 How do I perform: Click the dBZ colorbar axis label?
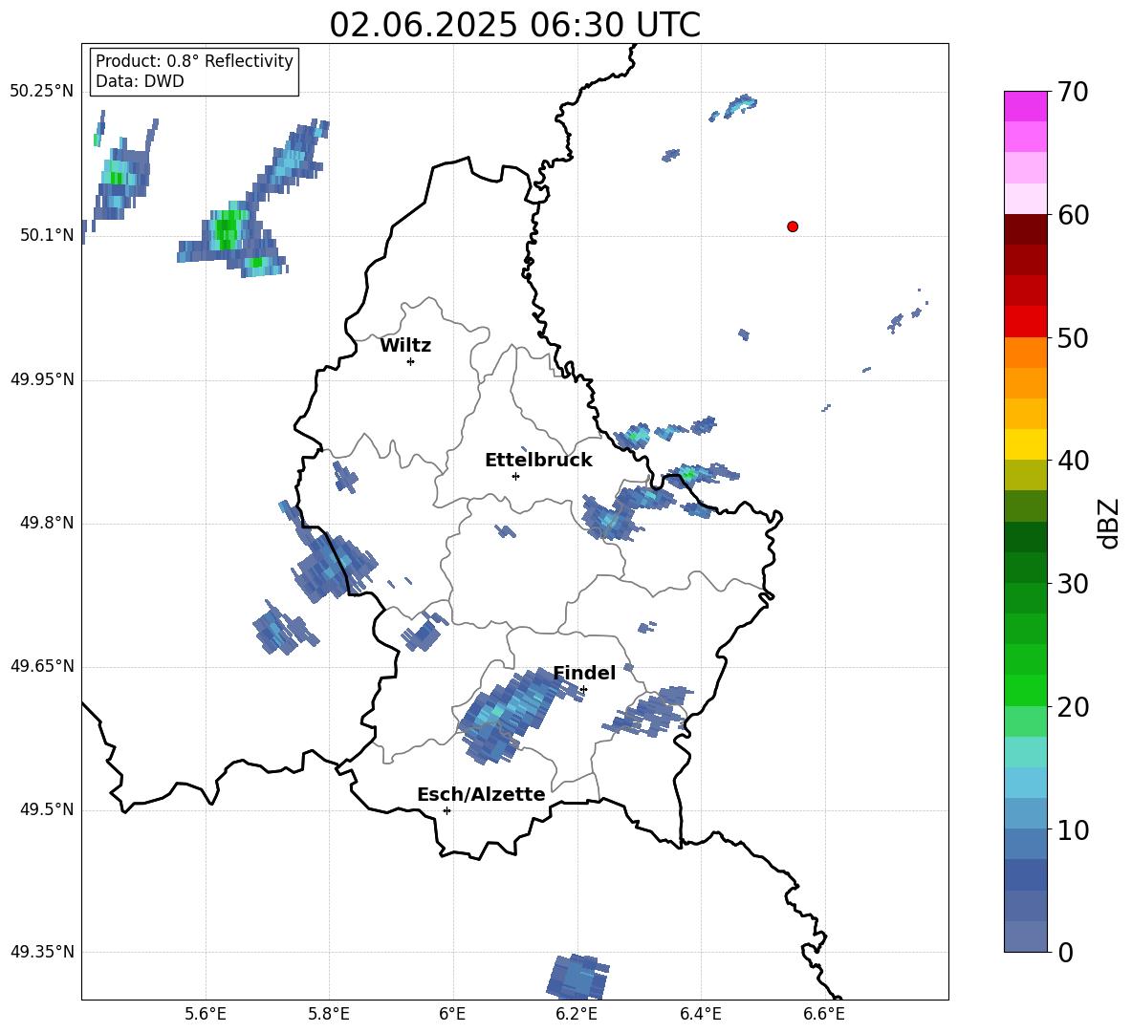click(1110, 523)
